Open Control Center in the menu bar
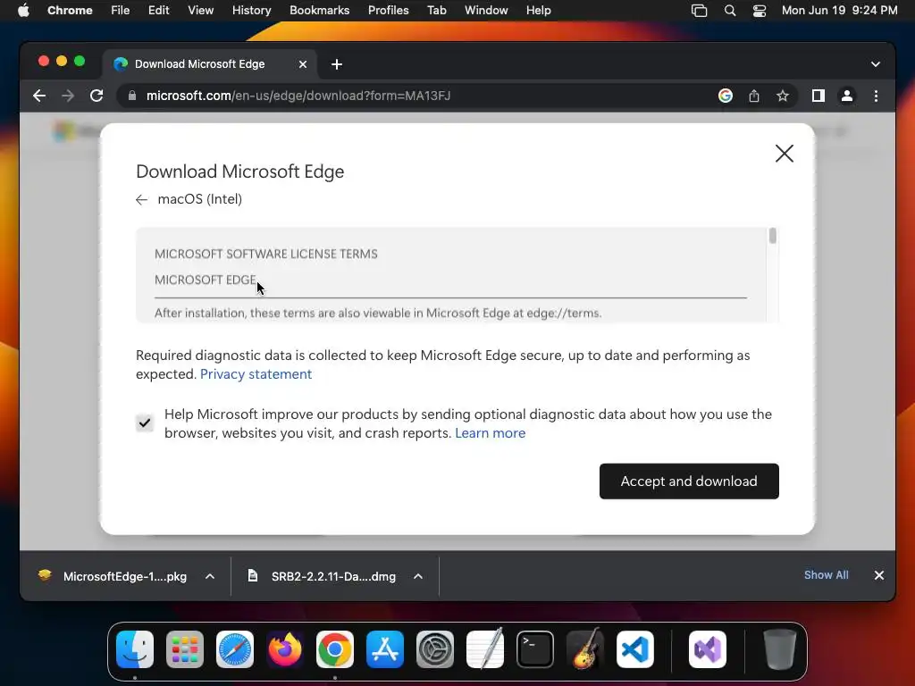Viewport: 915px width, 686px height. [760, 11]
